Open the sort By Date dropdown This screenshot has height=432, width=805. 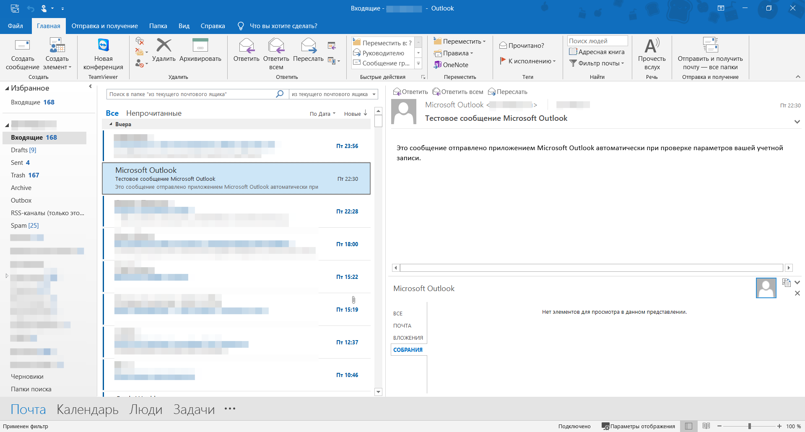(x=322, y=114)
